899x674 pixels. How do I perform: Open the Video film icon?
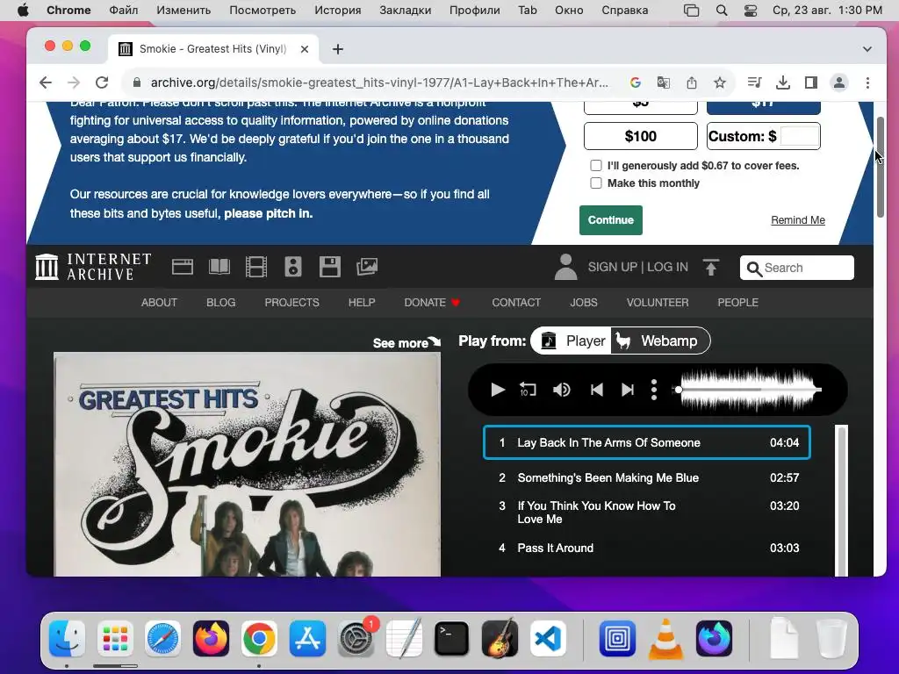pos(255,267)
